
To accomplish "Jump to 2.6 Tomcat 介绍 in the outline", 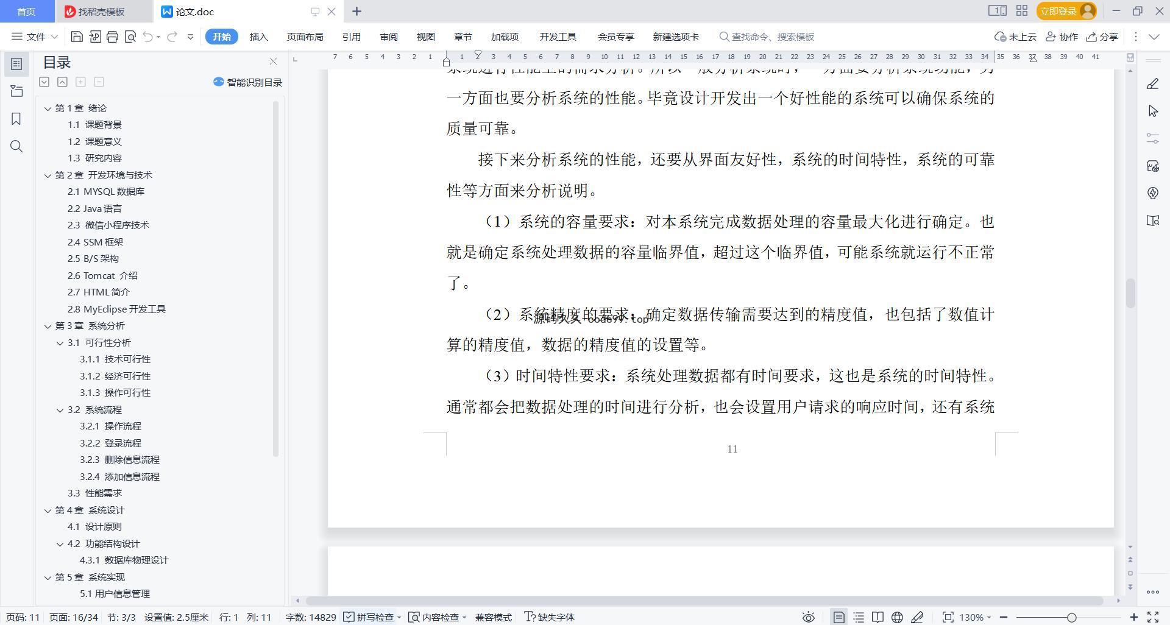I will 102,276.
